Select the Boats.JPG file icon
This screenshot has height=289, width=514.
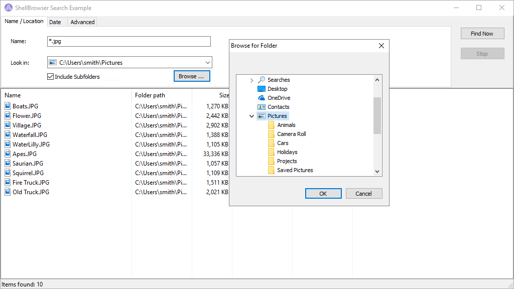7,106
